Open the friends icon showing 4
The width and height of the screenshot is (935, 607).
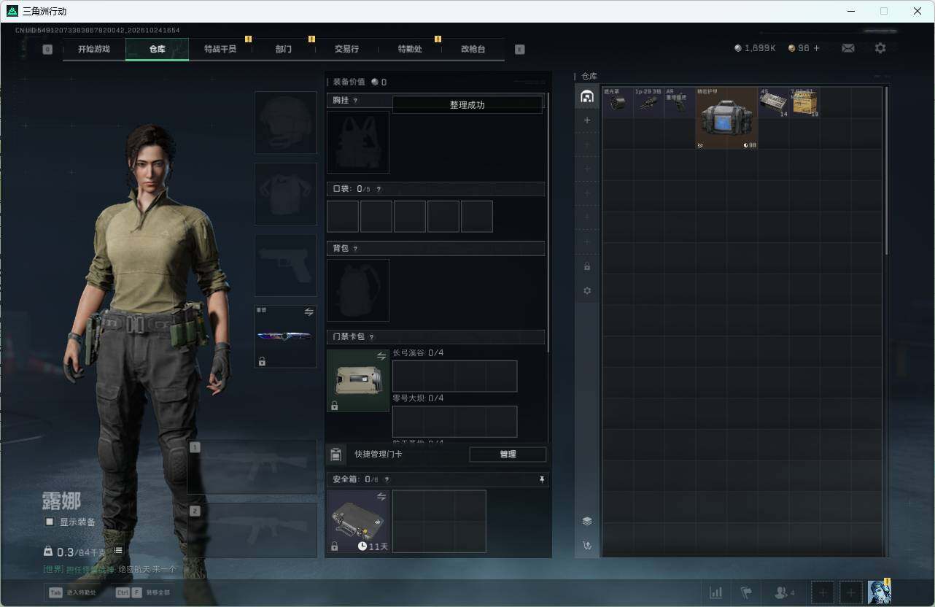[784, 592]
